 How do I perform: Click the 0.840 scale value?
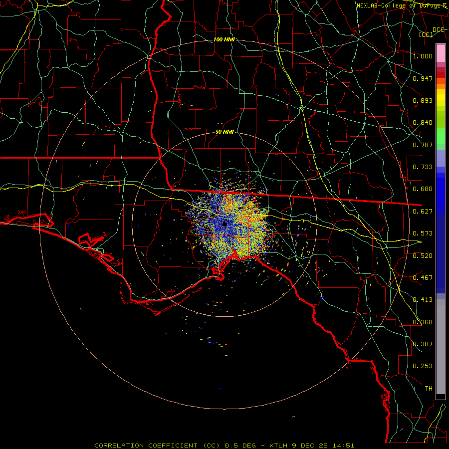[x=423, y=123]
